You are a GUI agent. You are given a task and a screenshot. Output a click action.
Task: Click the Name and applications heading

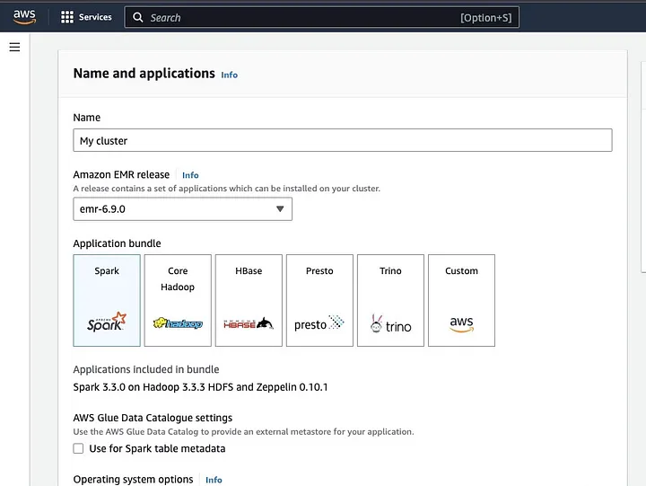pyautogui.click(x=144, y=74)
